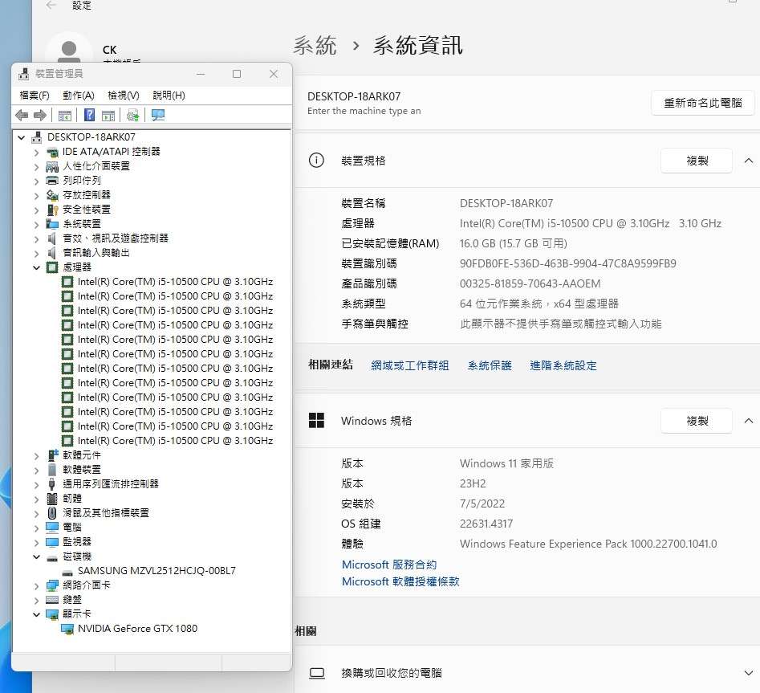
Task: Open the 說明(H) menu
Action: [169, 96]
